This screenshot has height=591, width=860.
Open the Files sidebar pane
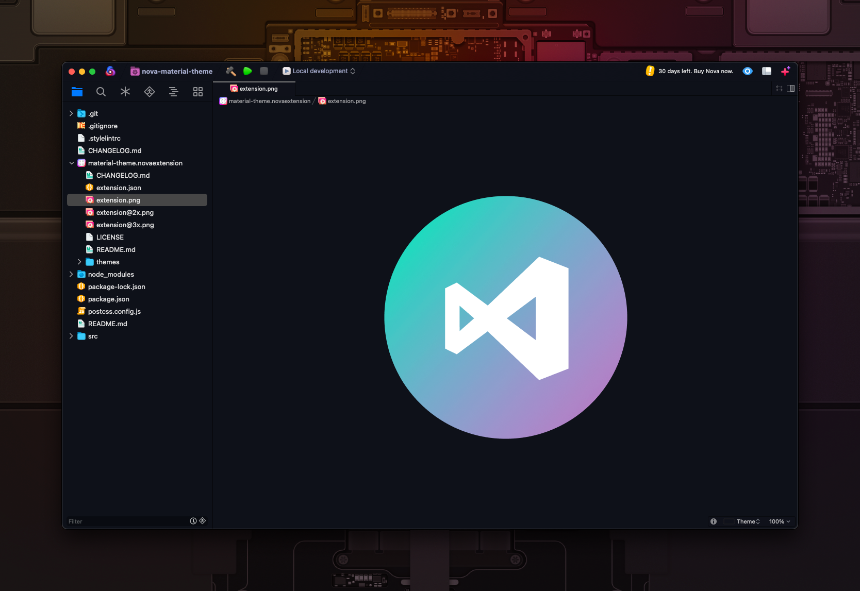[77, 92]
